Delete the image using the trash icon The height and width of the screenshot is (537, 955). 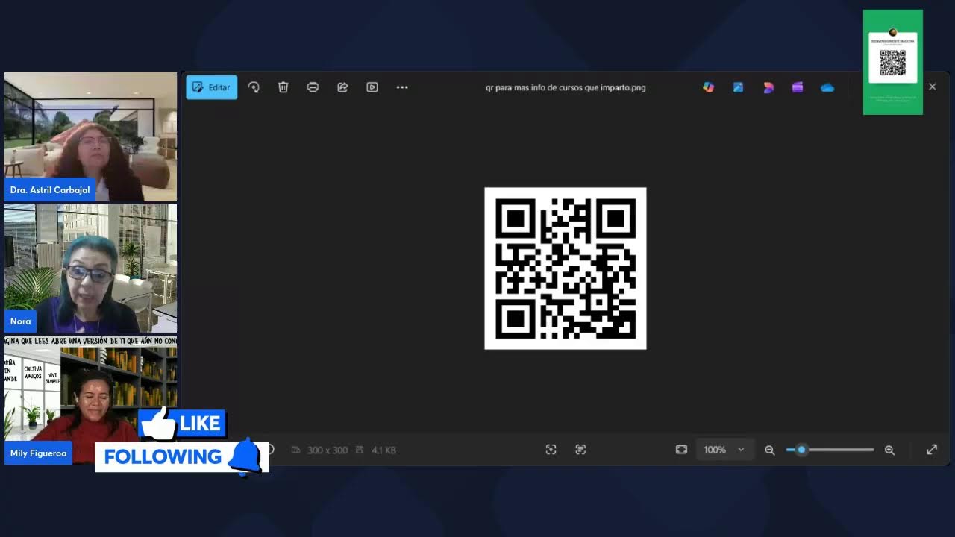(284, 87)
